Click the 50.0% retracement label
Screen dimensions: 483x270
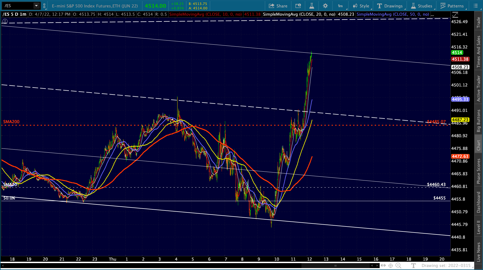pos(9,198)
